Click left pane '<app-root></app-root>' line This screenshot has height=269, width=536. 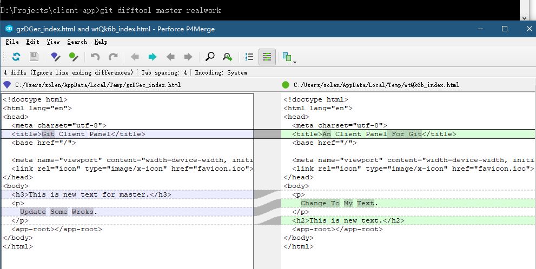coord(56,230)
